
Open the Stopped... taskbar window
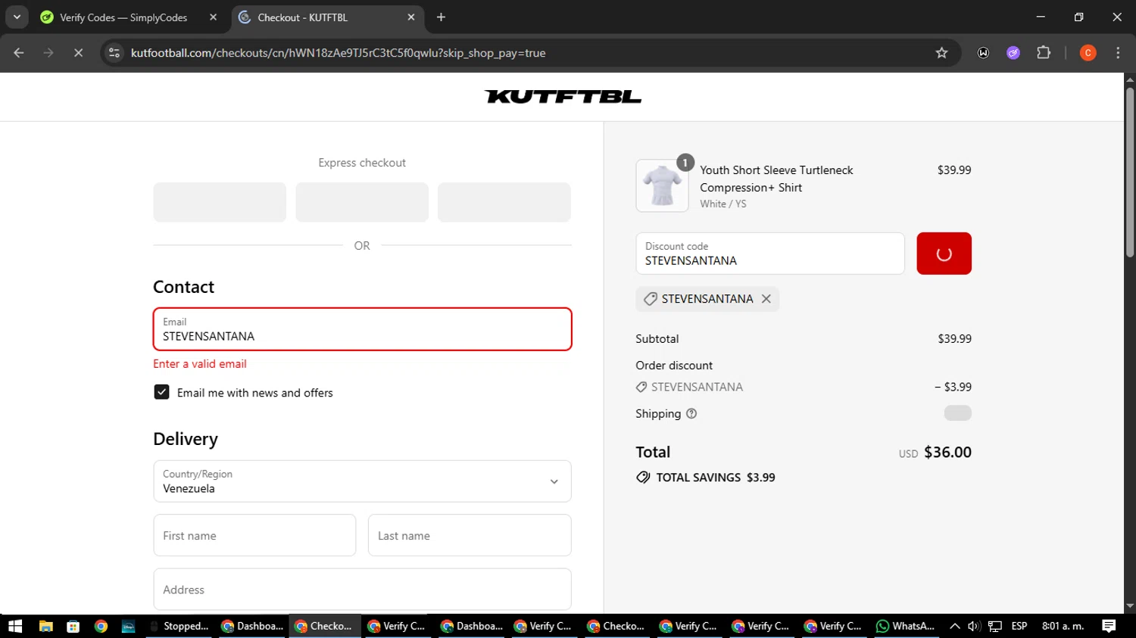(179, 626)
